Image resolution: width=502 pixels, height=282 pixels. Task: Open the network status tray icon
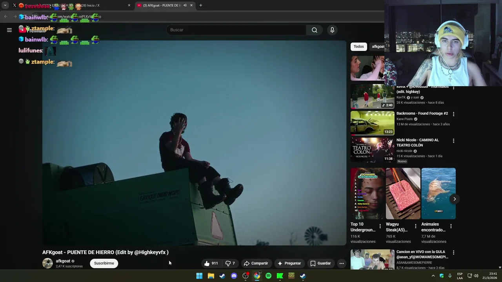coord(470,276)
